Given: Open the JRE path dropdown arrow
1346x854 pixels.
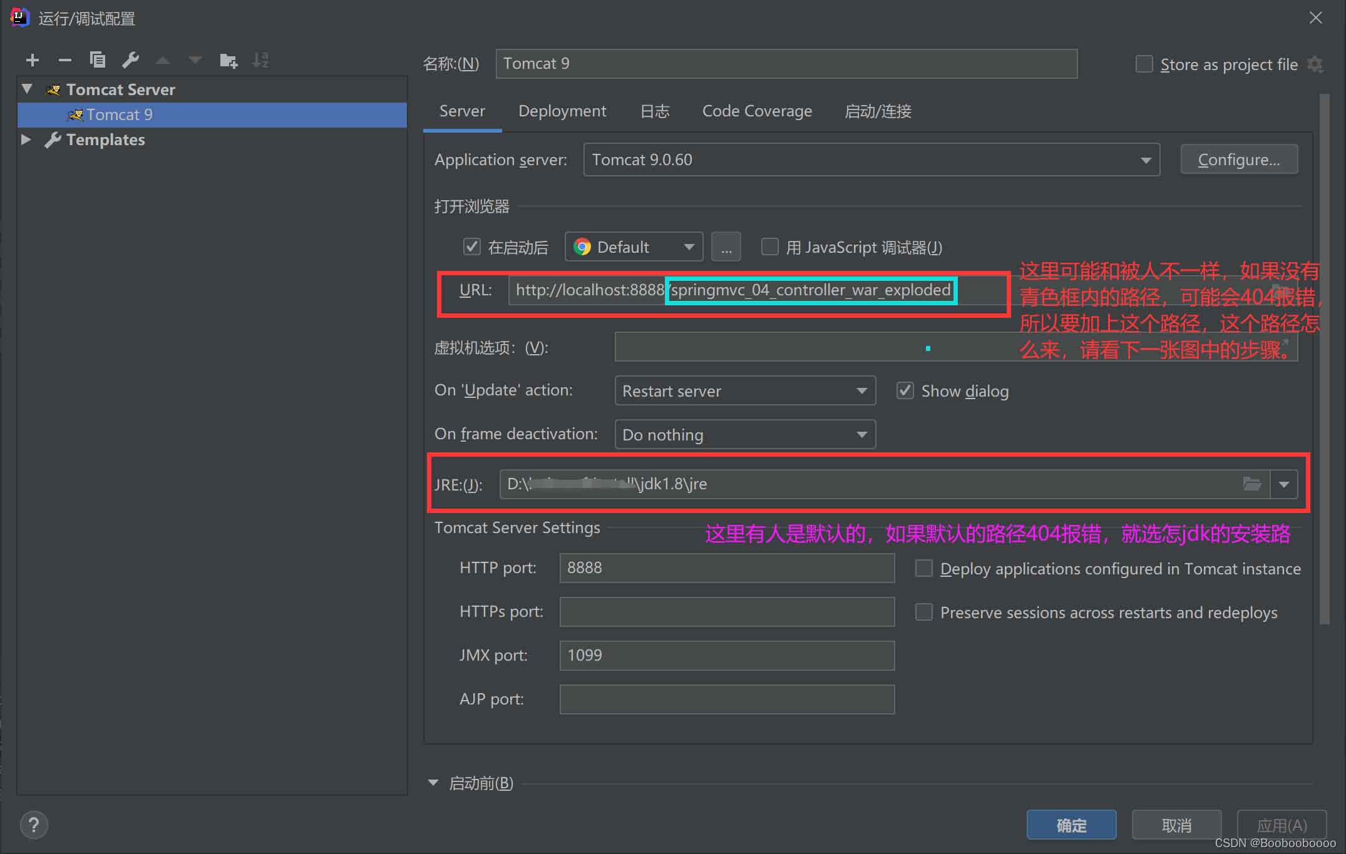Looking at the screenshot, I should 1284,484.
